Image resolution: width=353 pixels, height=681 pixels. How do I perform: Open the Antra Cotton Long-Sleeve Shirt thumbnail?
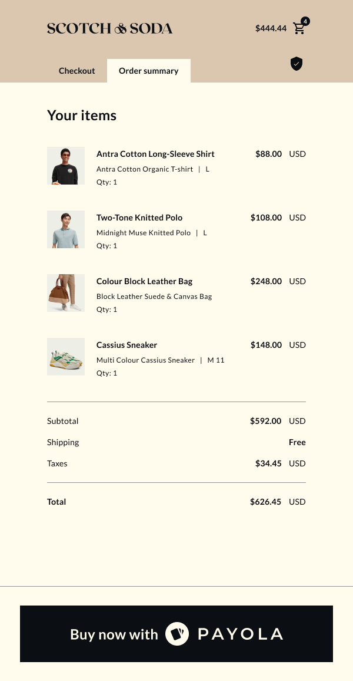click(66, 166)
